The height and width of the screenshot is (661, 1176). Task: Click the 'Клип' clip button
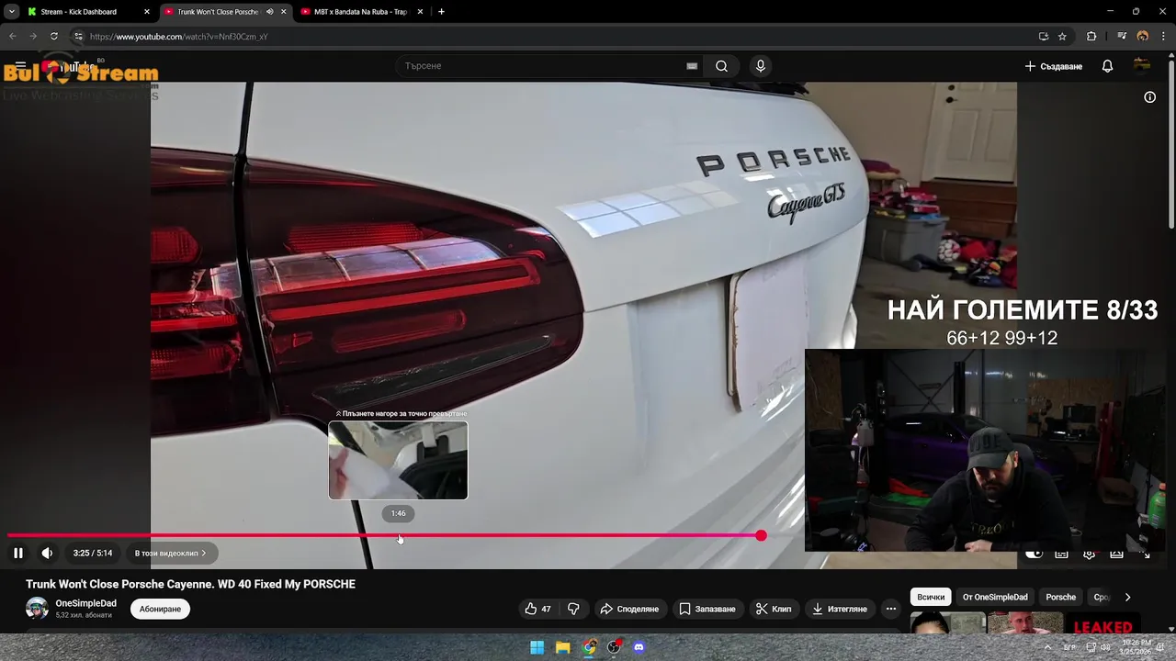[x=774, y=609]
